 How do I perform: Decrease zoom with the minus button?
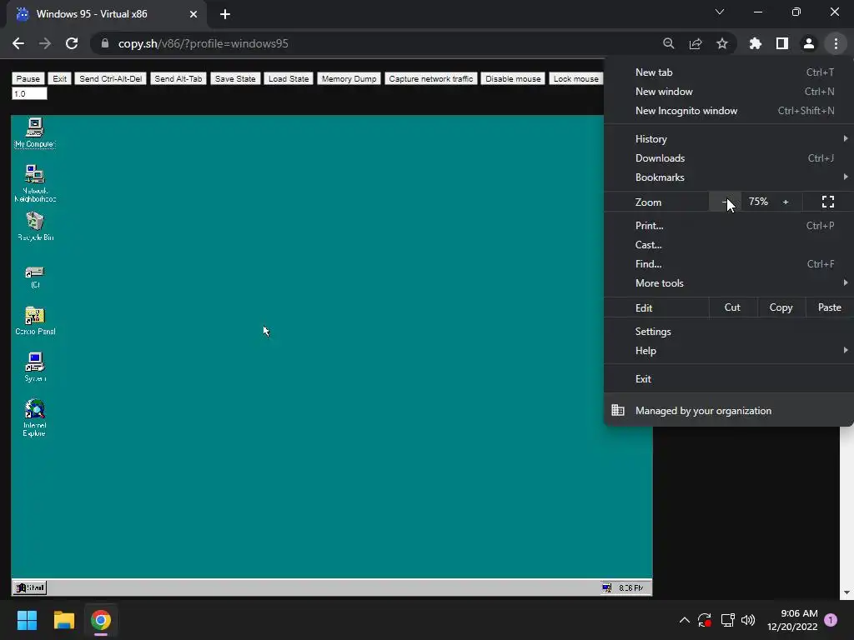725,202
